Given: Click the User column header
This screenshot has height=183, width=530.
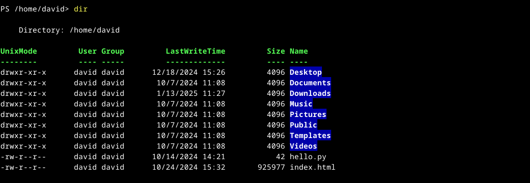Looking at the screenshot, I should [x=88, y=51].
